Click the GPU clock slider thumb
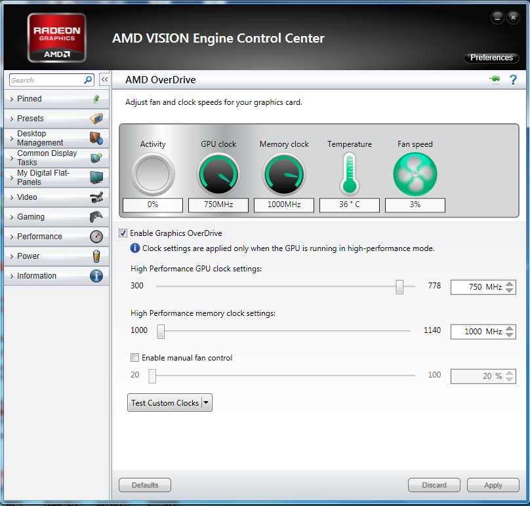This screenshot has width=530, height=506. click(x=399, y=287)
